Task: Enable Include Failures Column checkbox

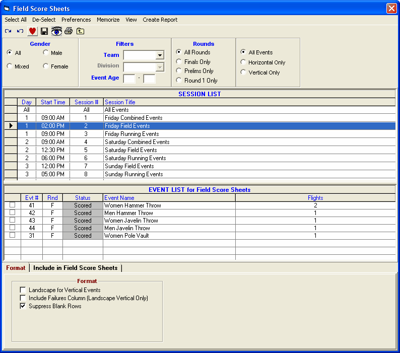Action: [23, 298]
